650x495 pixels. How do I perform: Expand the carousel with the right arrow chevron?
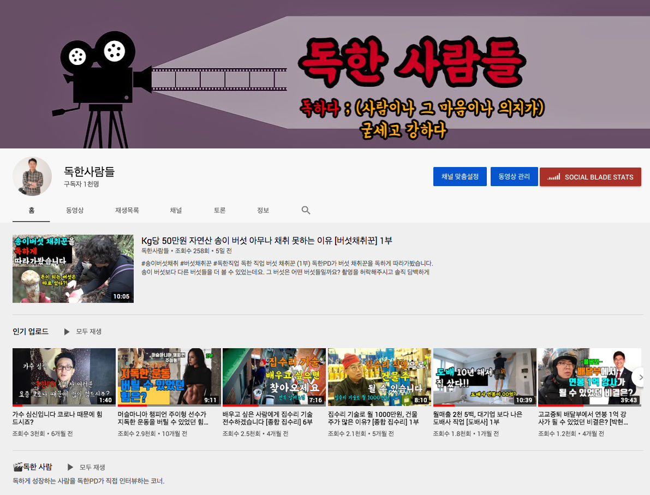click(x=641, y=377)
